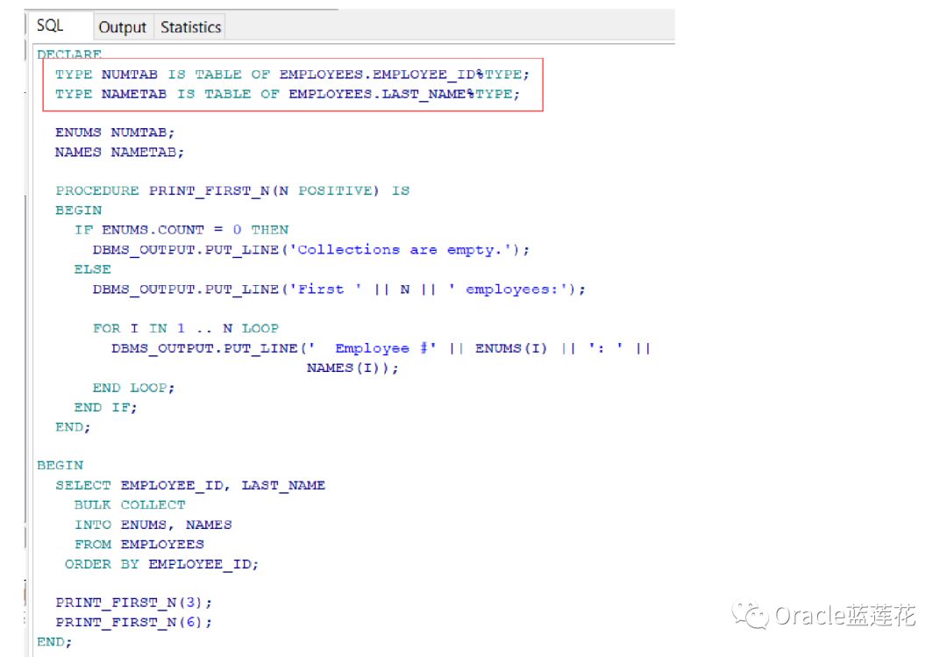Place cursor on the final END statement
Screen dimensions: 947x657
(50, 641)
